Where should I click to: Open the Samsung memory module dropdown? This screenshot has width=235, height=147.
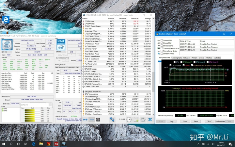[68, 67]
